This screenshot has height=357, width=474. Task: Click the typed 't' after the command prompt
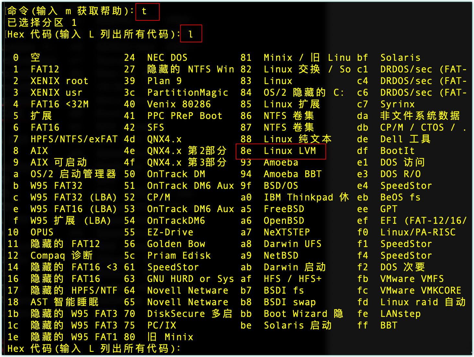click(x=144, y=11)
